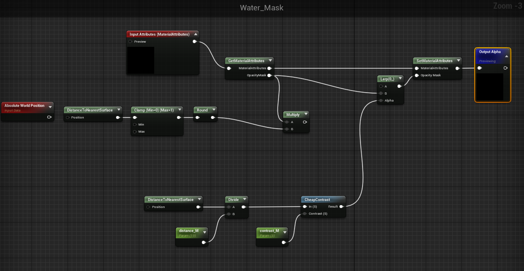The image size is (524, 271).
Task: Click the Clamp node Min input pin
Action: tap(135, 124)
